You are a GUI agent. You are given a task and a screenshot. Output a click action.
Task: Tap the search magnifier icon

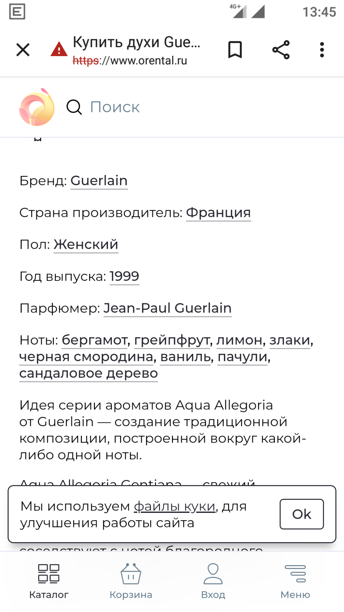74,107
